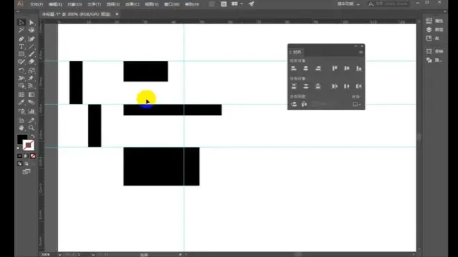Select the Shape Builder tool
Viewport: 458px width, 257px height.
[22, 86]
